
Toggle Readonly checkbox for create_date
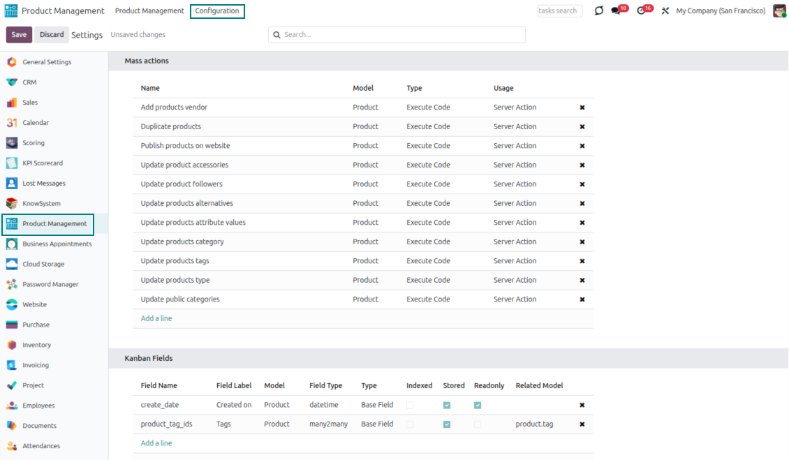coord(478,405)
